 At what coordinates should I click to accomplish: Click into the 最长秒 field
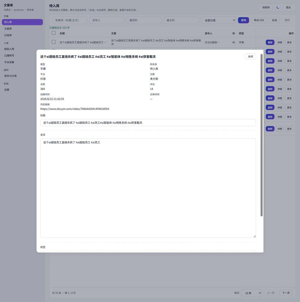pos(181,20)
